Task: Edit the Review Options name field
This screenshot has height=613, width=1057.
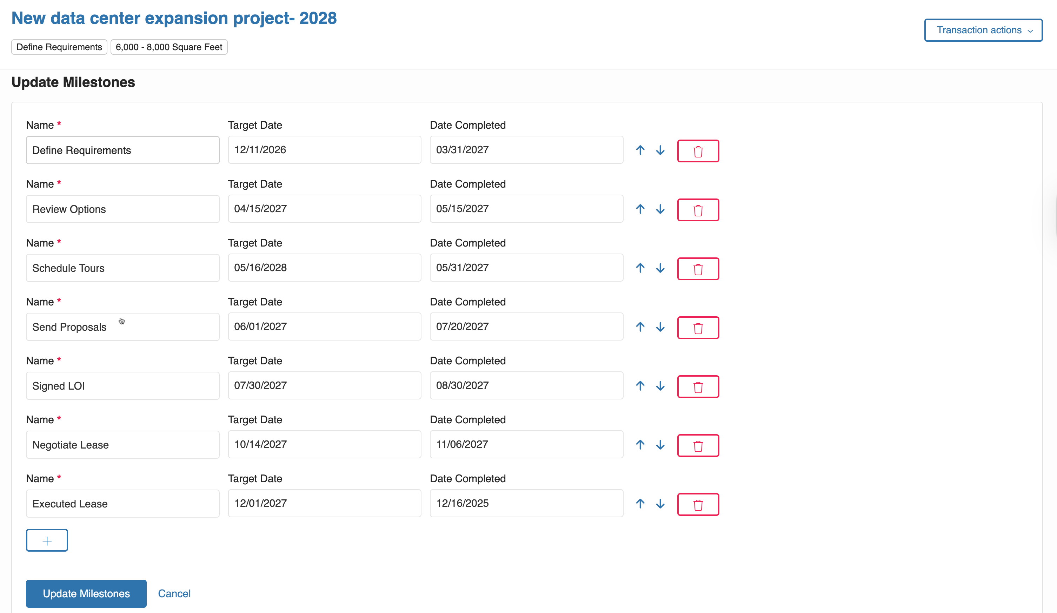Action: (122, 209)
